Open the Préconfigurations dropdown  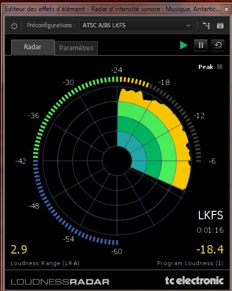136,26
